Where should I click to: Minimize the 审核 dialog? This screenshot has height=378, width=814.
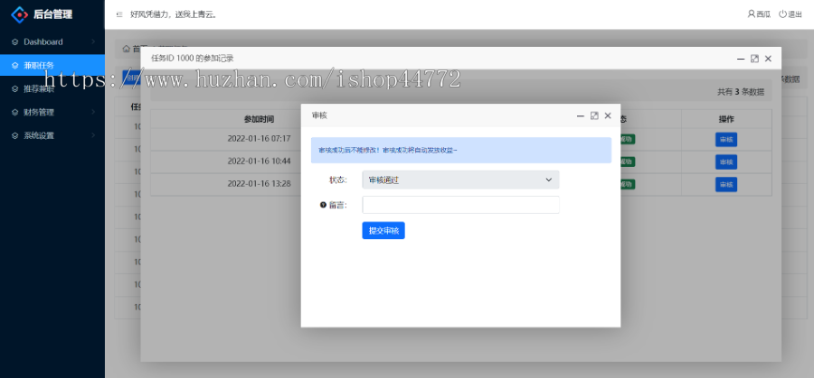coord(581,116)
